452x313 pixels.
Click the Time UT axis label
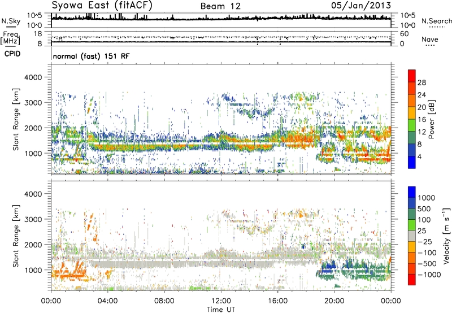coord(221,310)
